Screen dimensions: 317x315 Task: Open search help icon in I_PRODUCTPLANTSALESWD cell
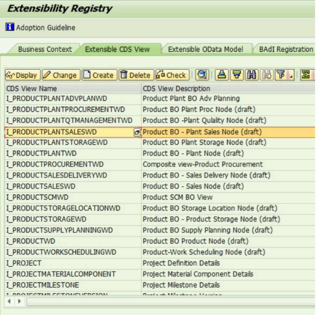tap(137, 132)
